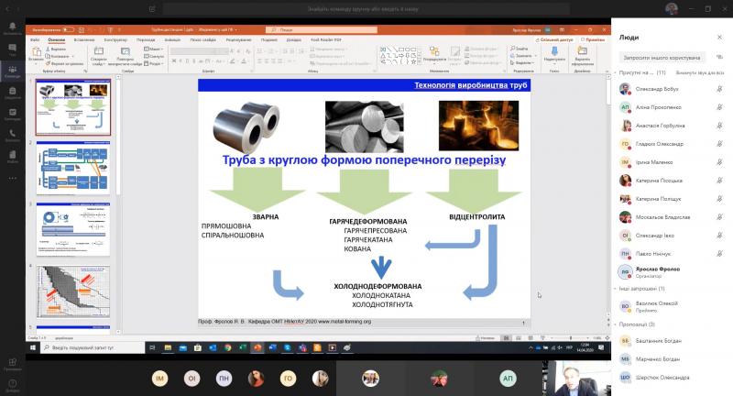The height and width of the screenshot is (396, 733).
Task: Open Chat in the Teams sidebar
Action: tap(12, 51)
